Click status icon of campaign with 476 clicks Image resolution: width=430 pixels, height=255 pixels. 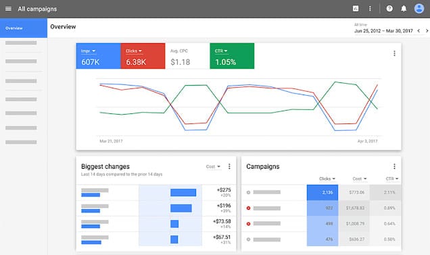[248, 239]
